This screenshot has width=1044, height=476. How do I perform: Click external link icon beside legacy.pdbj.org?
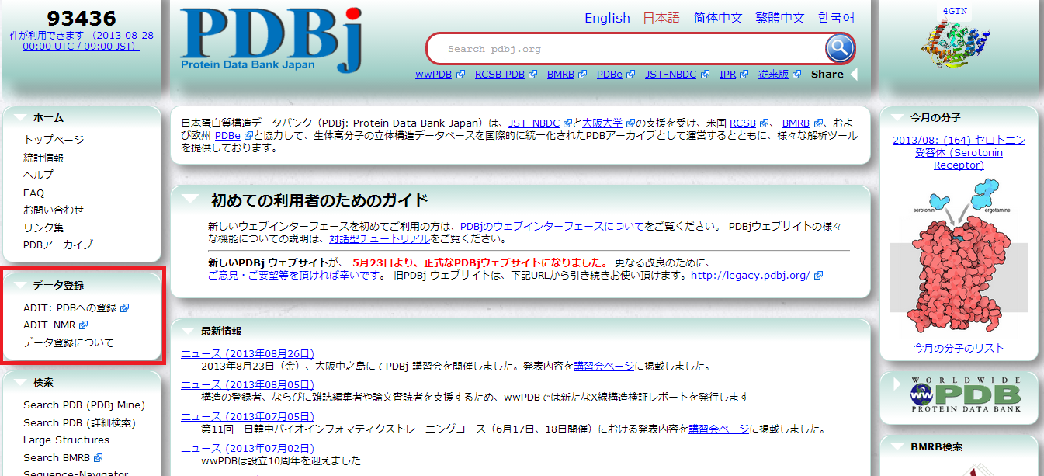pos(818,276)
